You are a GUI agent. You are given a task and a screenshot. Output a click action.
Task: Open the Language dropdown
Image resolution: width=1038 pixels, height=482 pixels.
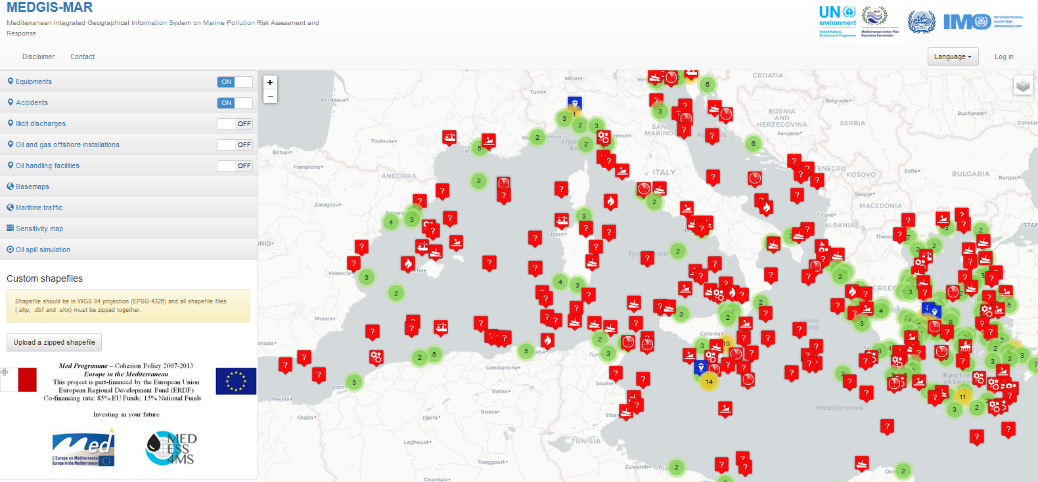(953, 56)
